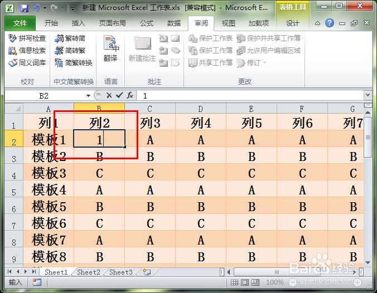The width and height of the screenshot is (377, 293).
Task: Open the Customize Quick Access Toolbar dropdown
Action: [x=72, y=9]
